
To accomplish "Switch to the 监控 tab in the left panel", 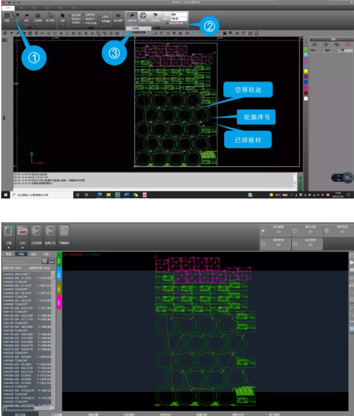I will (x=33, y=254).
